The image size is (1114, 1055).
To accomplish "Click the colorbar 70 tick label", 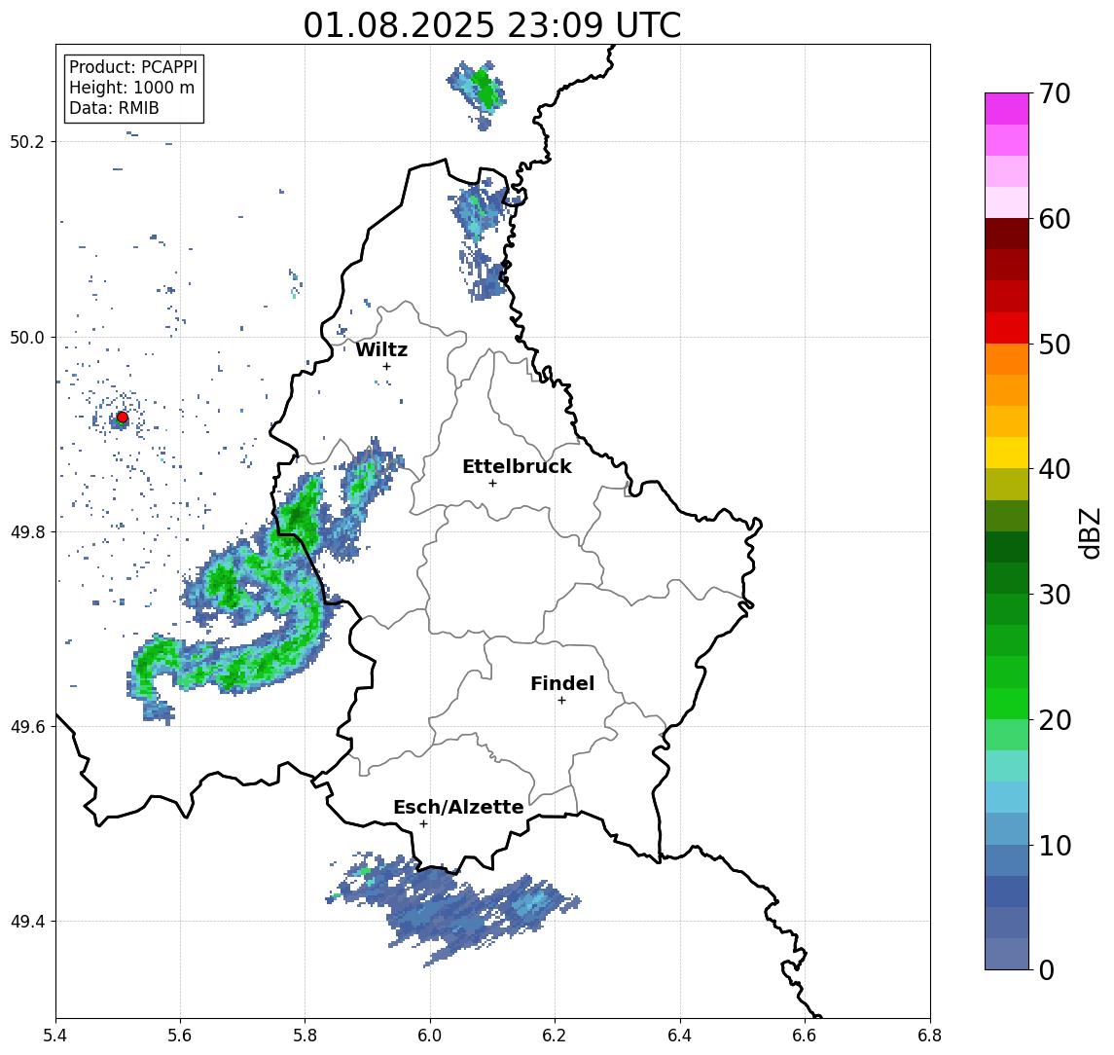I will pos(1055,93).
